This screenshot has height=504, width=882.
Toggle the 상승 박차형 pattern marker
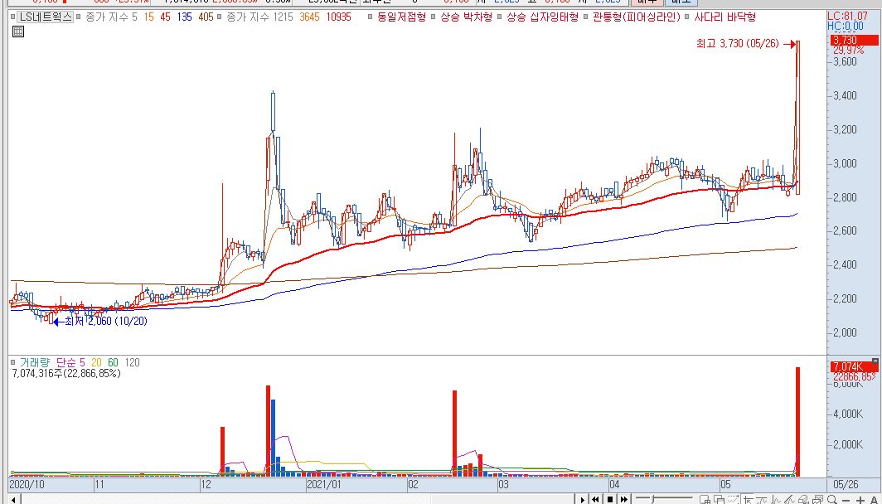pyautogui.click(x=434, y=17)
